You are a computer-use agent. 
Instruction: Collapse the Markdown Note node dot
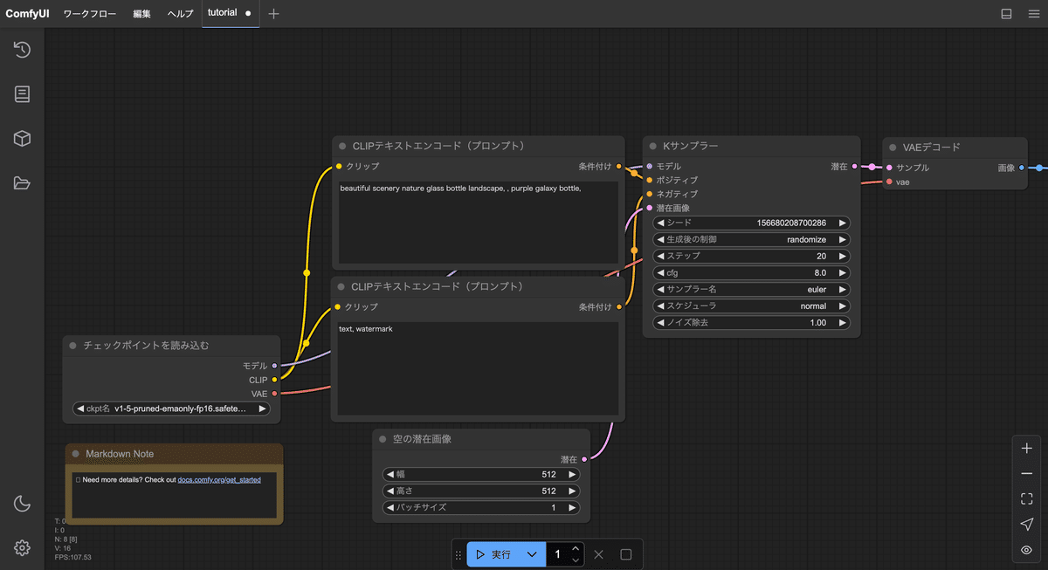pos(76,454)
